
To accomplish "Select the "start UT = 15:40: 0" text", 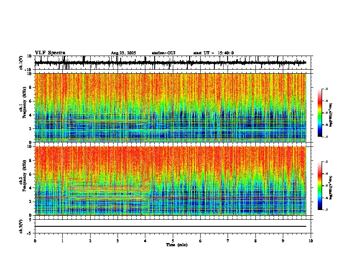I will point(213,53).
